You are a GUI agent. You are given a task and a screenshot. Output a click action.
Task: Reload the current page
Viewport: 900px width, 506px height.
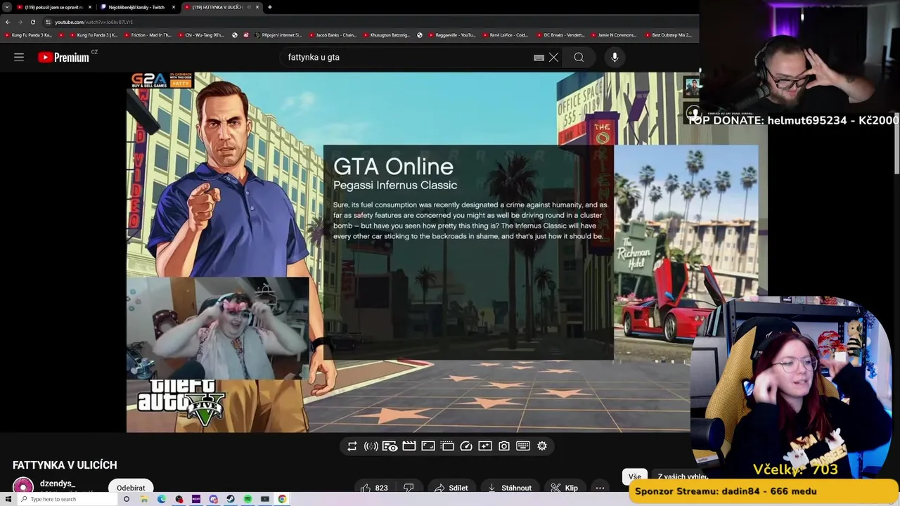click(32, 22)
